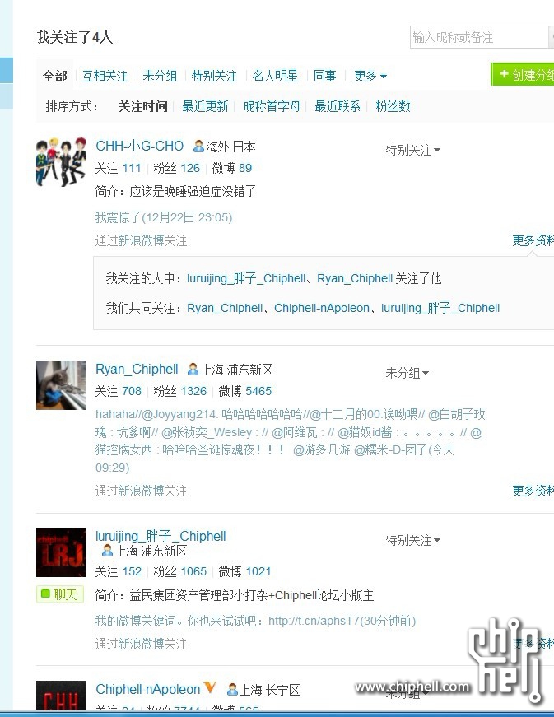Image resolution: width=554 pixels, height=717 pixels.
Task: Sort followed users by 粉丝数
Action: tap(393, 106)
